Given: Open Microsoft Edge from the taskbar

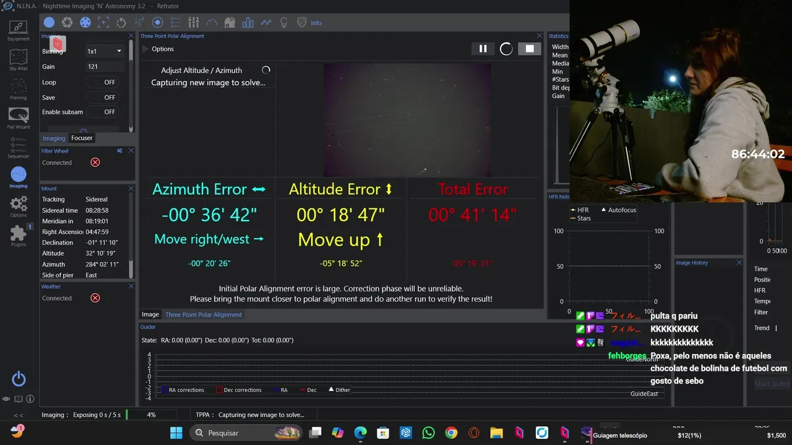Looking at the screenshot, I should 360,433.
